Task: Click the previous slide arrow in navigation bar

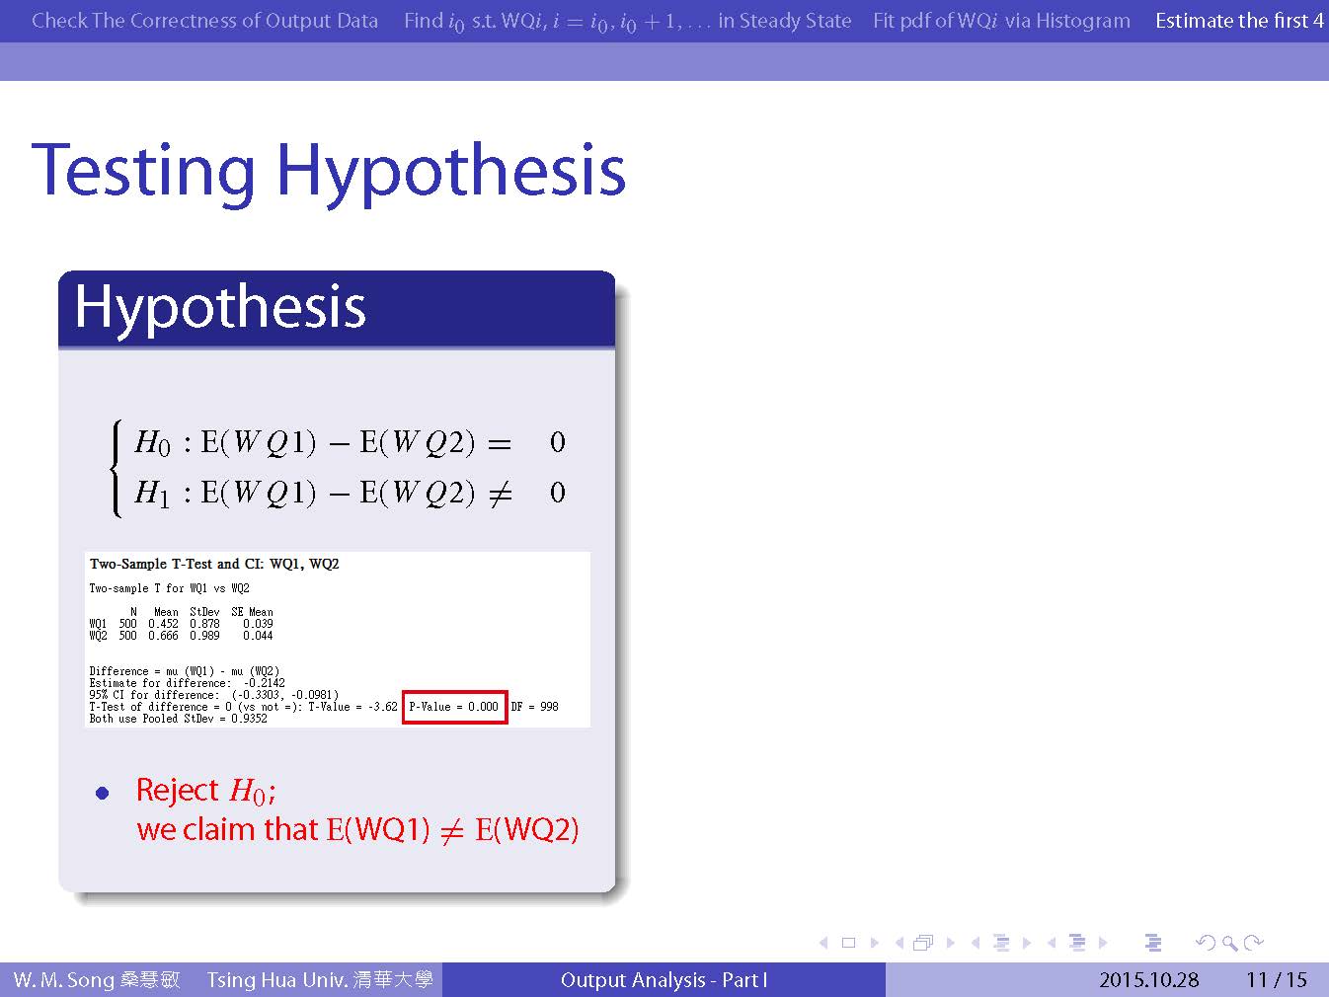Action: coord(823,943)
